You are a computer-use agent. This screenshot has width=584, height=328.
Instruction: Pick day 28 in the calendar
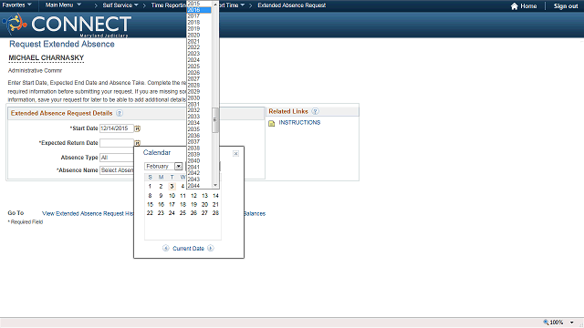point(215,213)
